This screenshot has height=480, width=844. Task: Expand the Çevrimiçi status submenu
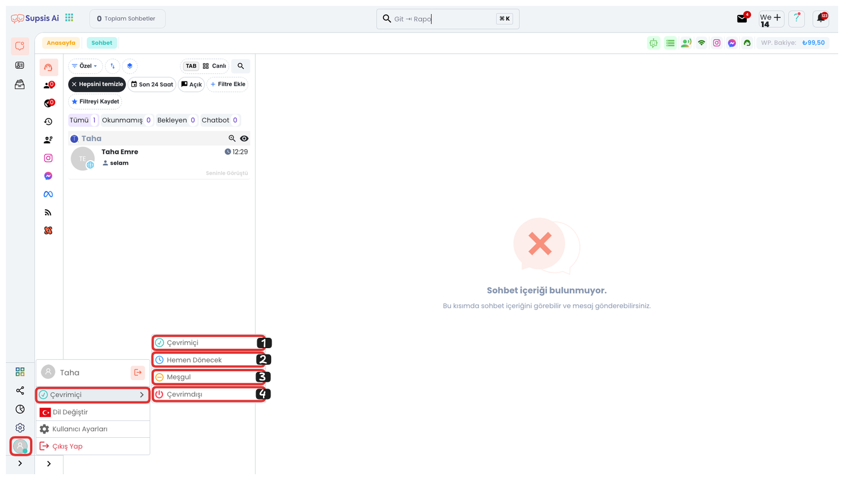(92, 395)
